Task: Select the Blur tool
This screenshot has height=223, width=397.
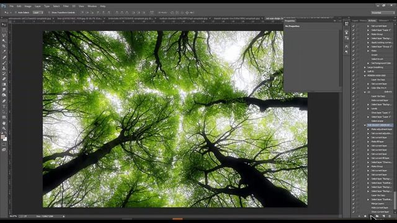Action: (x=4, y=89)
